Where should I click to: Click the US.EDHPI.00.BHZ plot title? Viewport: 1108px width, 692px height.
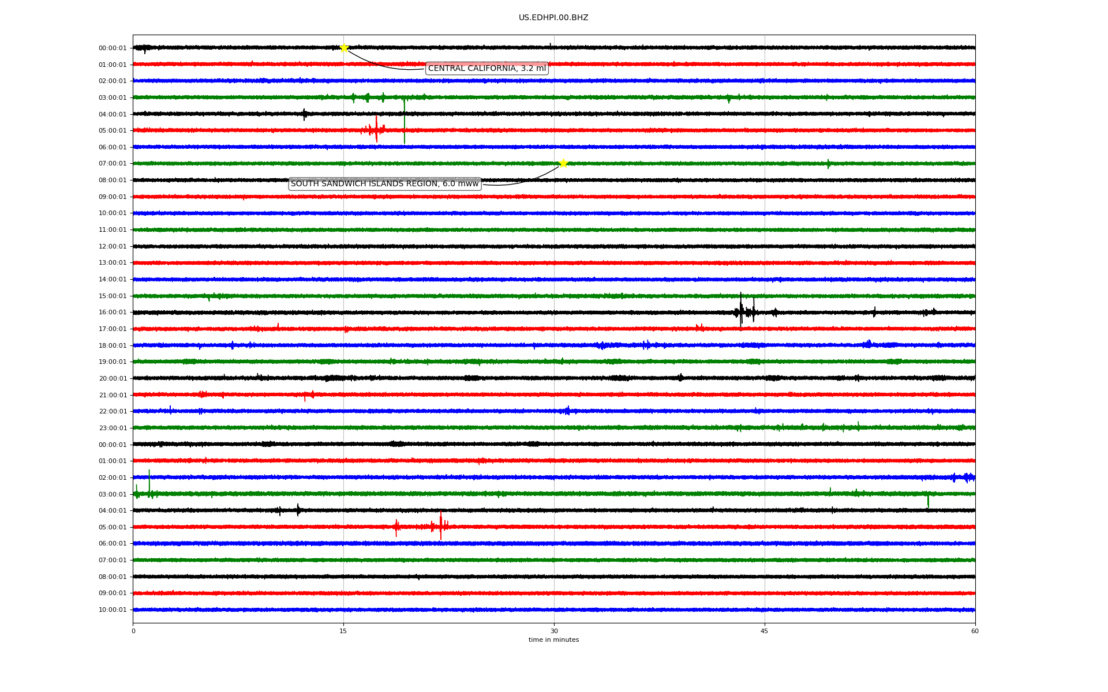pyautogui.click(x=553, y=18)
